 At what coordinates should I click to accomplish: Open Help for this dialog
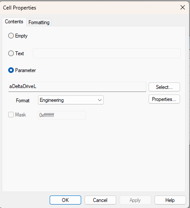(x=170, y=200)
